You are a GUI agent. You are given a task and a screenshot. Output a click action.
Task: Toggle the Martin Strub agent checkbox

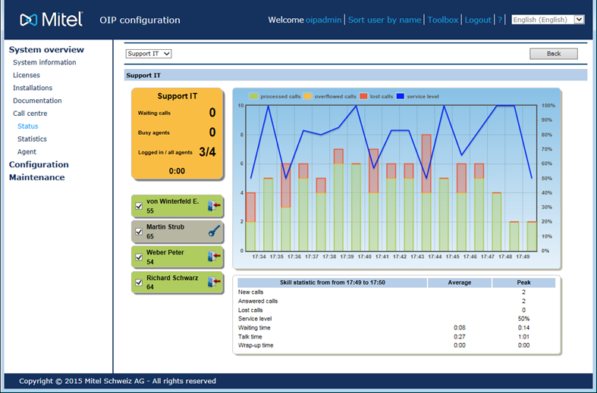pos(139,232)
